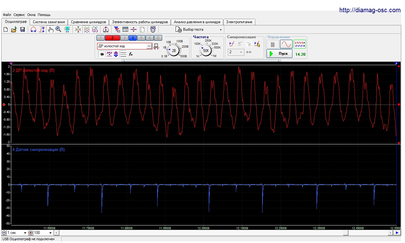Click the crossed sine waves icon

click(95, 29)
